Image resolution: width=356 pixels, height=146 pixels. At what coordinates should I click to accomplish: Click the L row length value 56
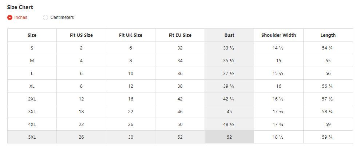point(328,74)
